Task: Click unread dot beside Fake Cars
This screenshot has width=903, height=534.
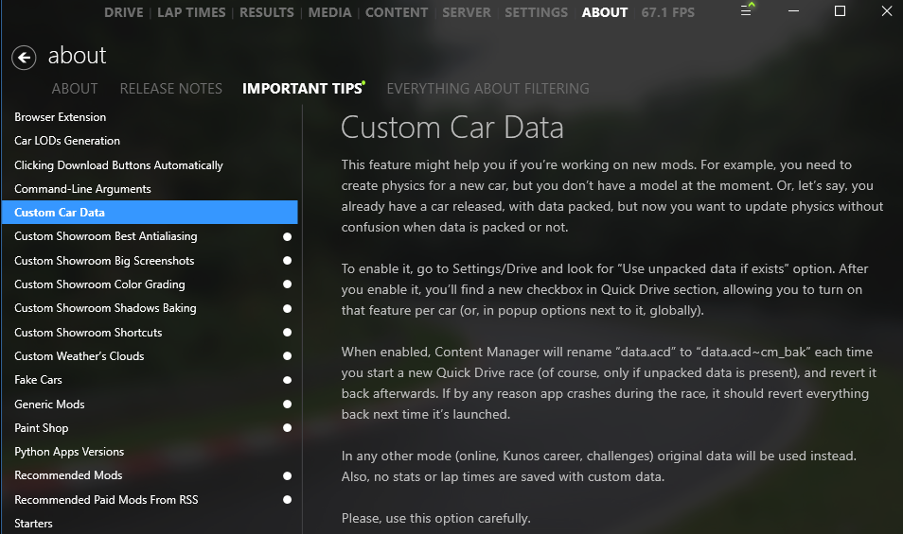Action: (x=287, y=380)
